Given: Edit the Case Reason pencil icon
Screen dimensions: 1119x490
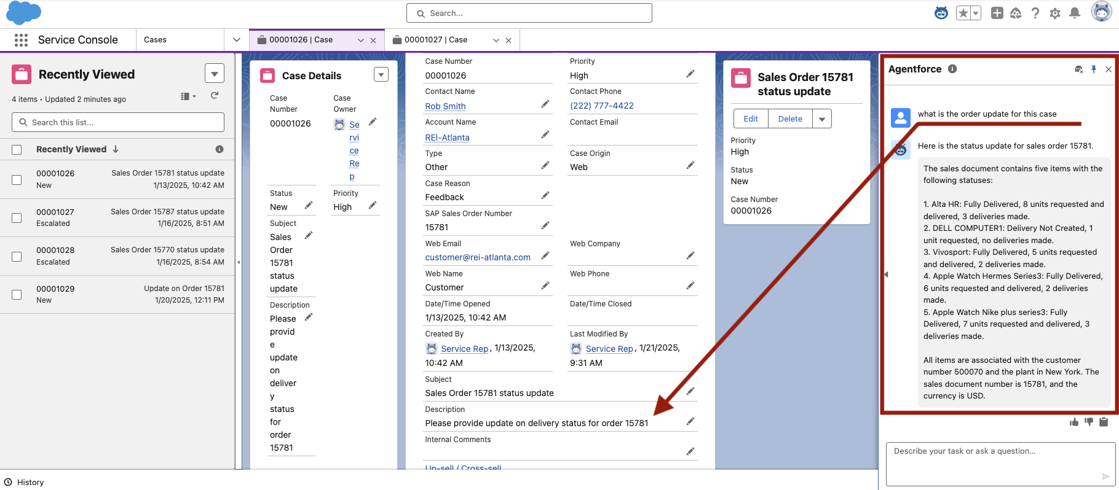Looking at the screenshot, I should click(x=545, y=195).
